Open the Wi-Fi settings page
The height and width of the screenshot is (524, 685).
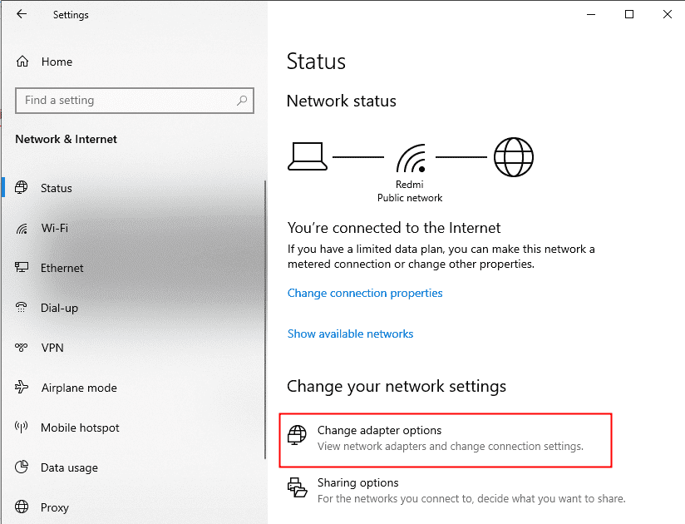tap(54, 228)
